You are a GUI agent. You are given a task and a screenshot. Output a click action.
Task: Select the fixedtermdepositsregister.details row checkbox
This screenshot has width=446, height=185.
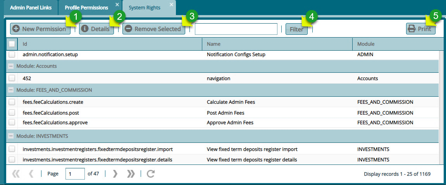click(12, 159)
